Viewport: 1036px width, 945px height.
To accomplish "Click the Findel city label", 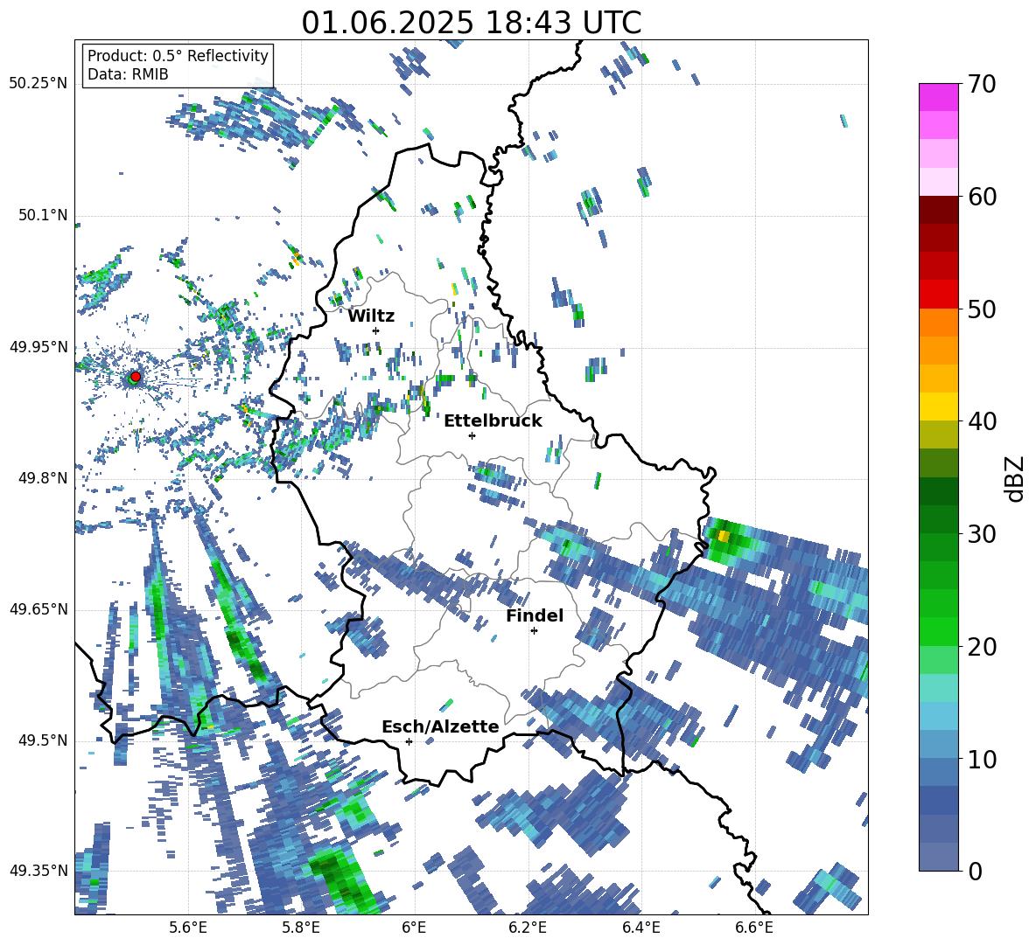I will pyautogui.click(x=535, y=615).
